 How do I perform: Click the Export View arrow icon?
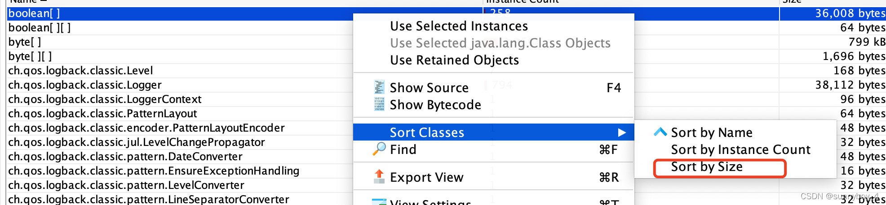379,177
